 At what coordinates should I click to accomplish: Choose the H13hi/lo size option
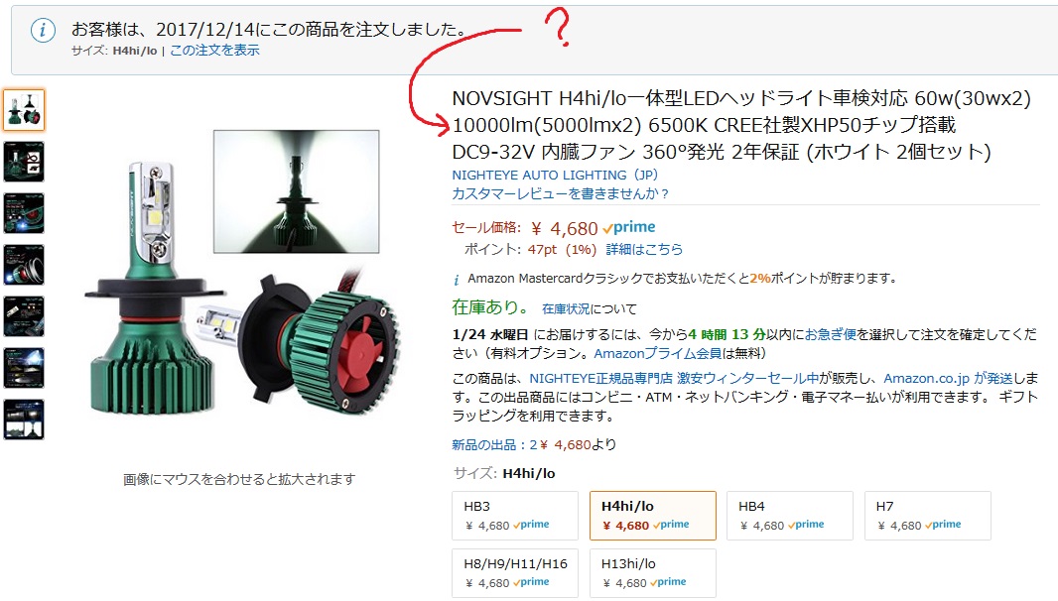(652, 572)
